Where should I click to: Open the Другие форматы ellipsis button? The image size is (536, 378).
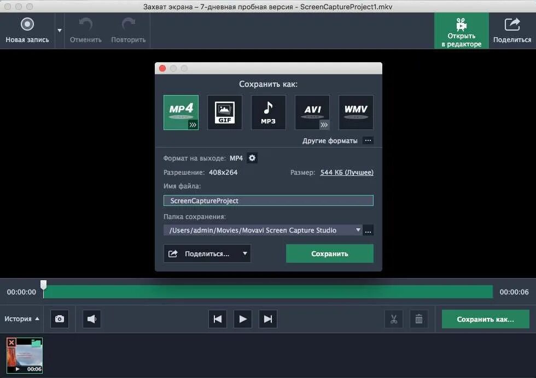click(x=368, y=141)
